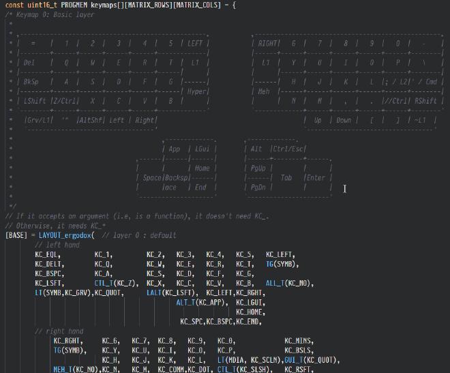The image size is (450, 373).
Task: Click 'TG(SYMB)' after KC_T in left hand
Action: pyautogui.click(x=282, y=265)
